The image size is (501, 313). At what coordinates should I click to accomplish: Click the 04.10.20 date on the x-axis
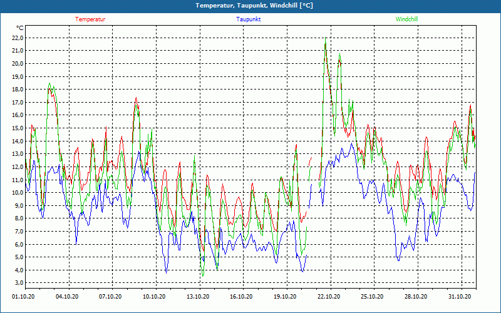[x=67, y=297]
